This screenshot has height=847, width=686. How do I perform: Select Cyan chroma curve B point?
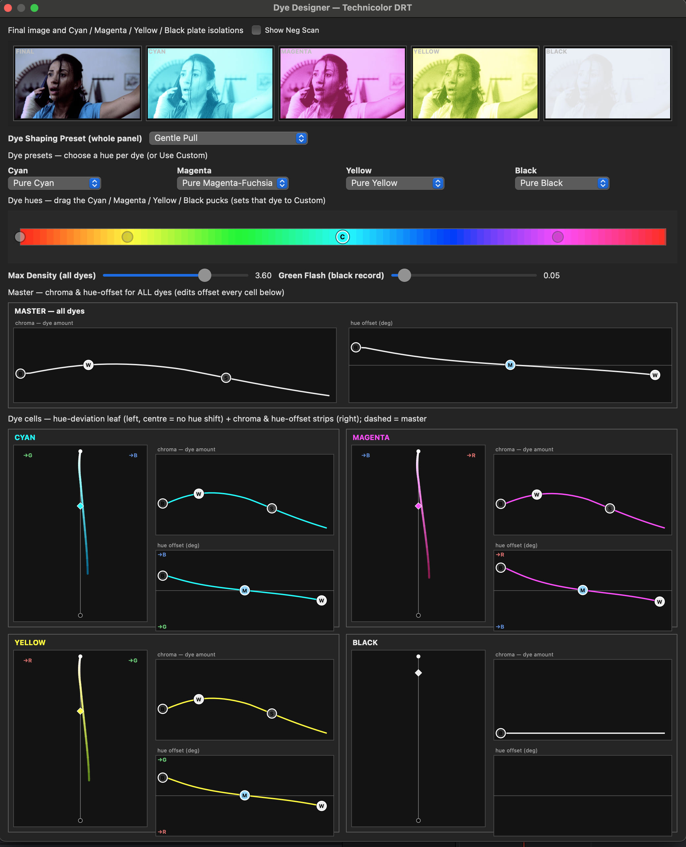pyautogui.click(x=163, y=504)
